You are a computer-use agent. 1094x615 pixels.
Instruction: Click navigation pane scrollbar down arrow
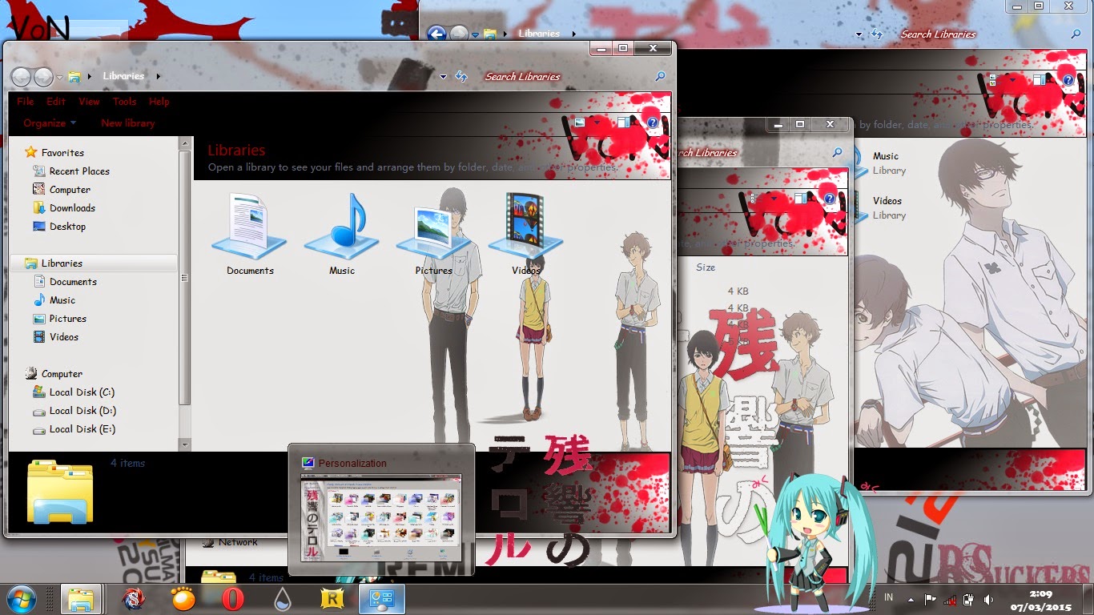click(185, 445)
